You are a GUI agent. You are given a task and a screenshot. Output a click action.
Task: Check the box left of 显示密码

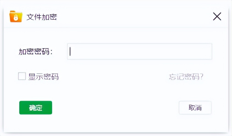(x=22, y=76)
